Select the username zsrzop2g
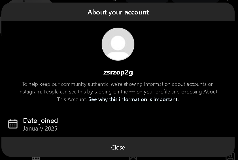This screenshot has height=160, width=238. (118, 72)
